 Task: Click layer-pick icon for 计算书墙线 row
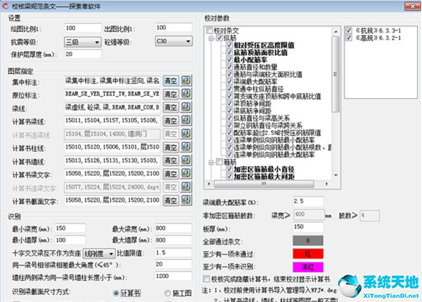[186, 161]
